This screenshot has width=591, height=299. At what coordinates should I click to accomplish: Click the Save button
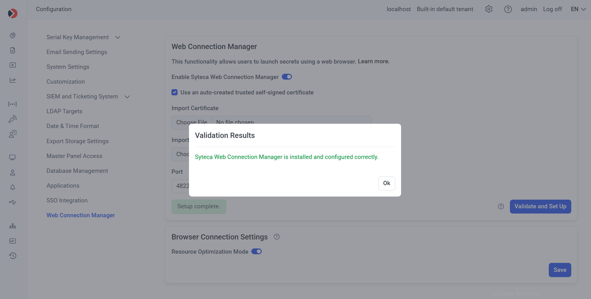pyautogui.click(x=560, y=270)
